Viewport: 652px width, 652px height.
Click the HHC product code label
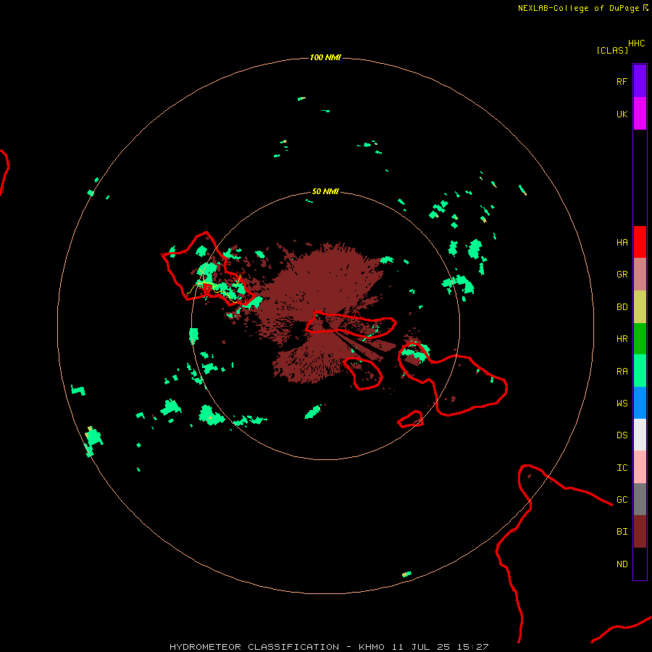(x=636, y=43)
